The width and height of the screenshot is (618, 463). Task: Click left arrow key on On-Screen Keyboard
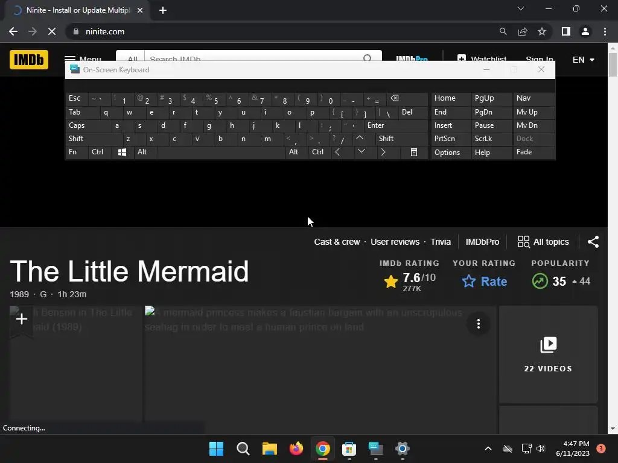(x=338, y=152)
